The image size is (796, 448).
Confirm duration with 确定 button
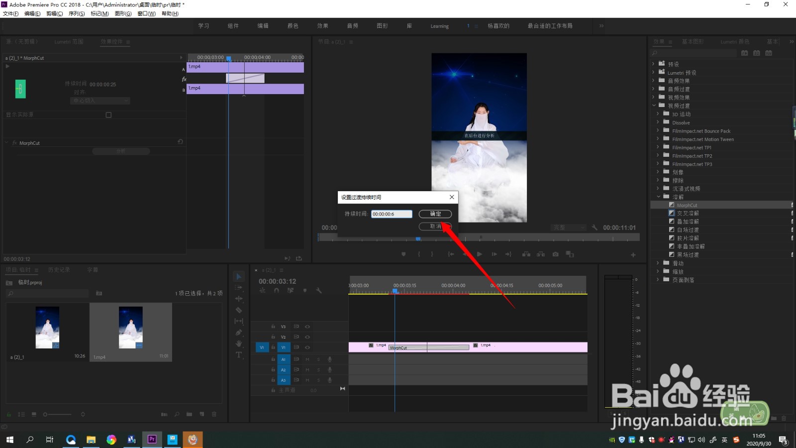tap(435, 214)
